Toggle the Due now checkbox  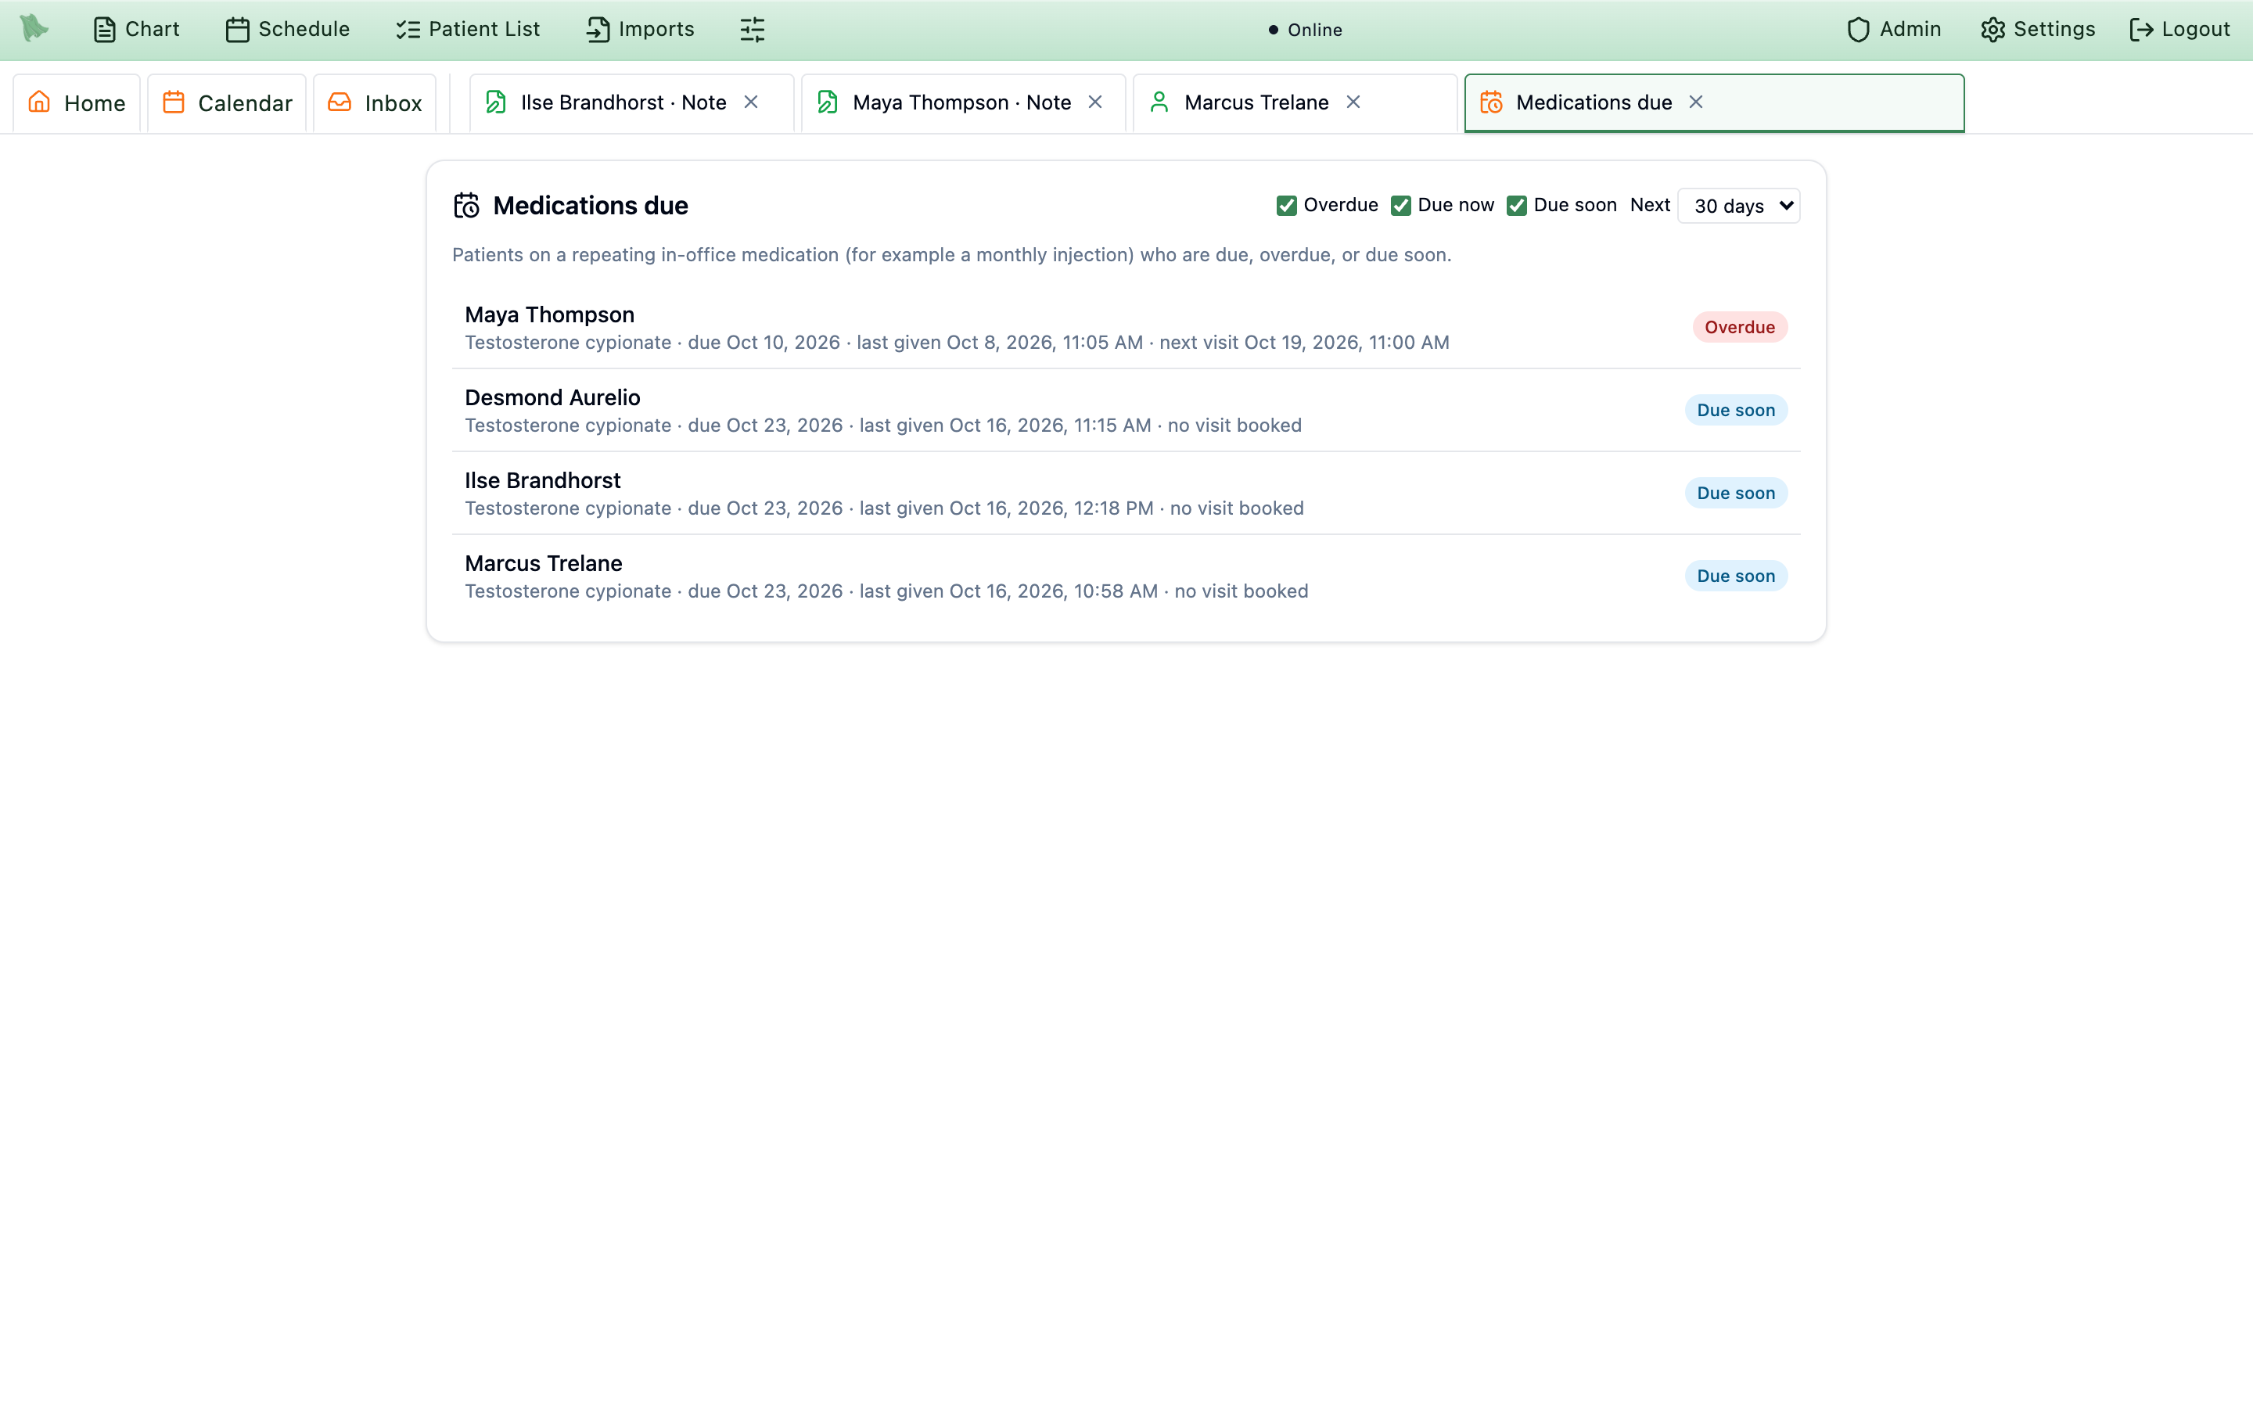(1401, 206)
